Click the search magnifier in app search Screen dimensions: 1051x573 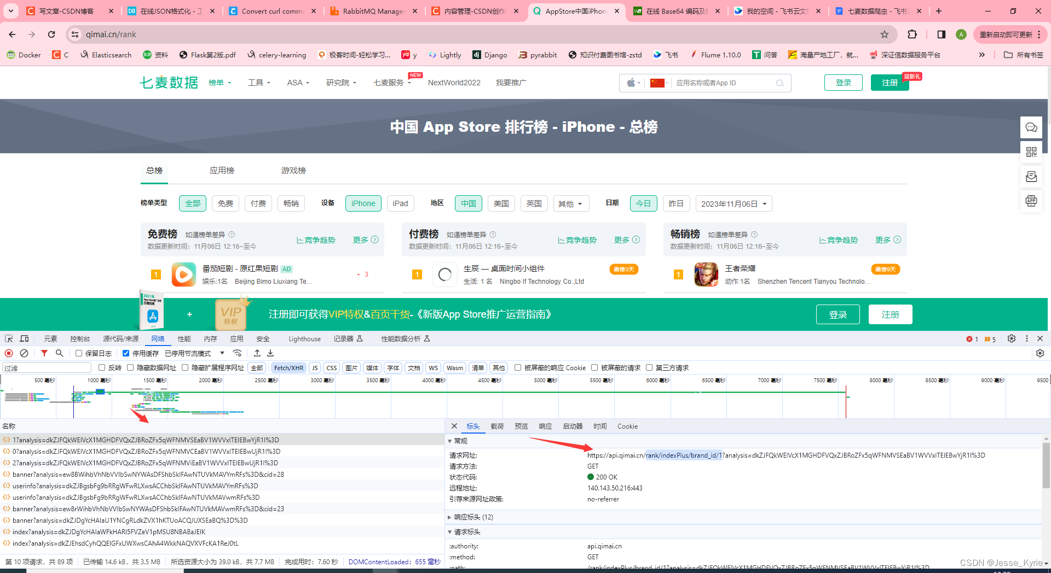tap(780, 83)
